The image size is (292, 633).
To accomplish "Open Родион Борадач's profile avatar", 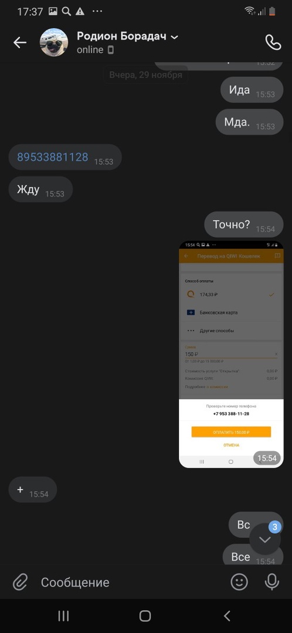I will (54, 42).
